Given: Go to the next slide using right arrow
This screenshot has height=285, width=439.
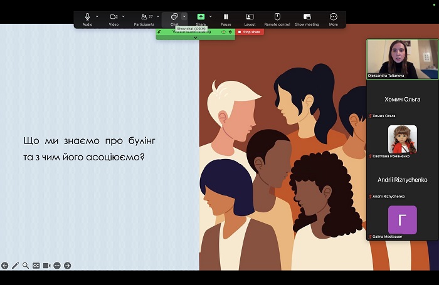Looking at the screenshot, I should [x=67, y=266].
